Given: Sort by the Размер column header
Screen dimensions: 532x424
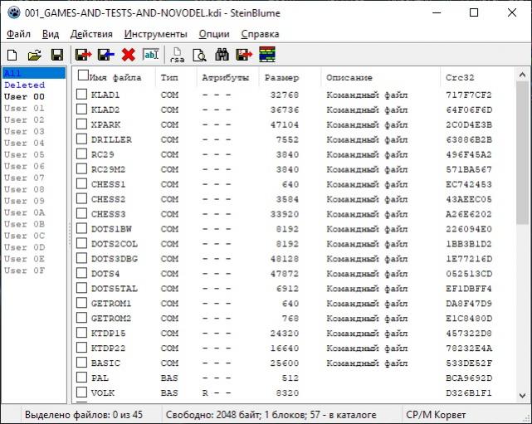Looking at the screenshot, I should tap(281, 77).
